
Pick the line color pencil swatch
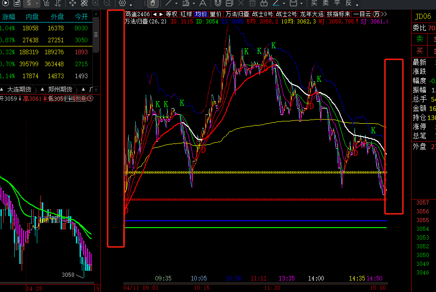[276, 3]
